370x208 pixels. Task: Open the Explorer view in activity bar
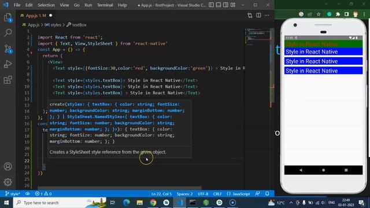click(x=8, y=17)
